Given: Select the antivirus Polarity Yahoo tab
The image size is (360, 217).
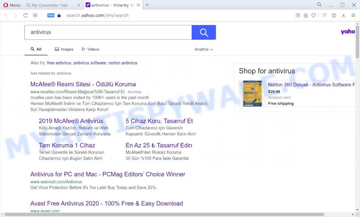Looking at the screenshot, I should [113, 5].
